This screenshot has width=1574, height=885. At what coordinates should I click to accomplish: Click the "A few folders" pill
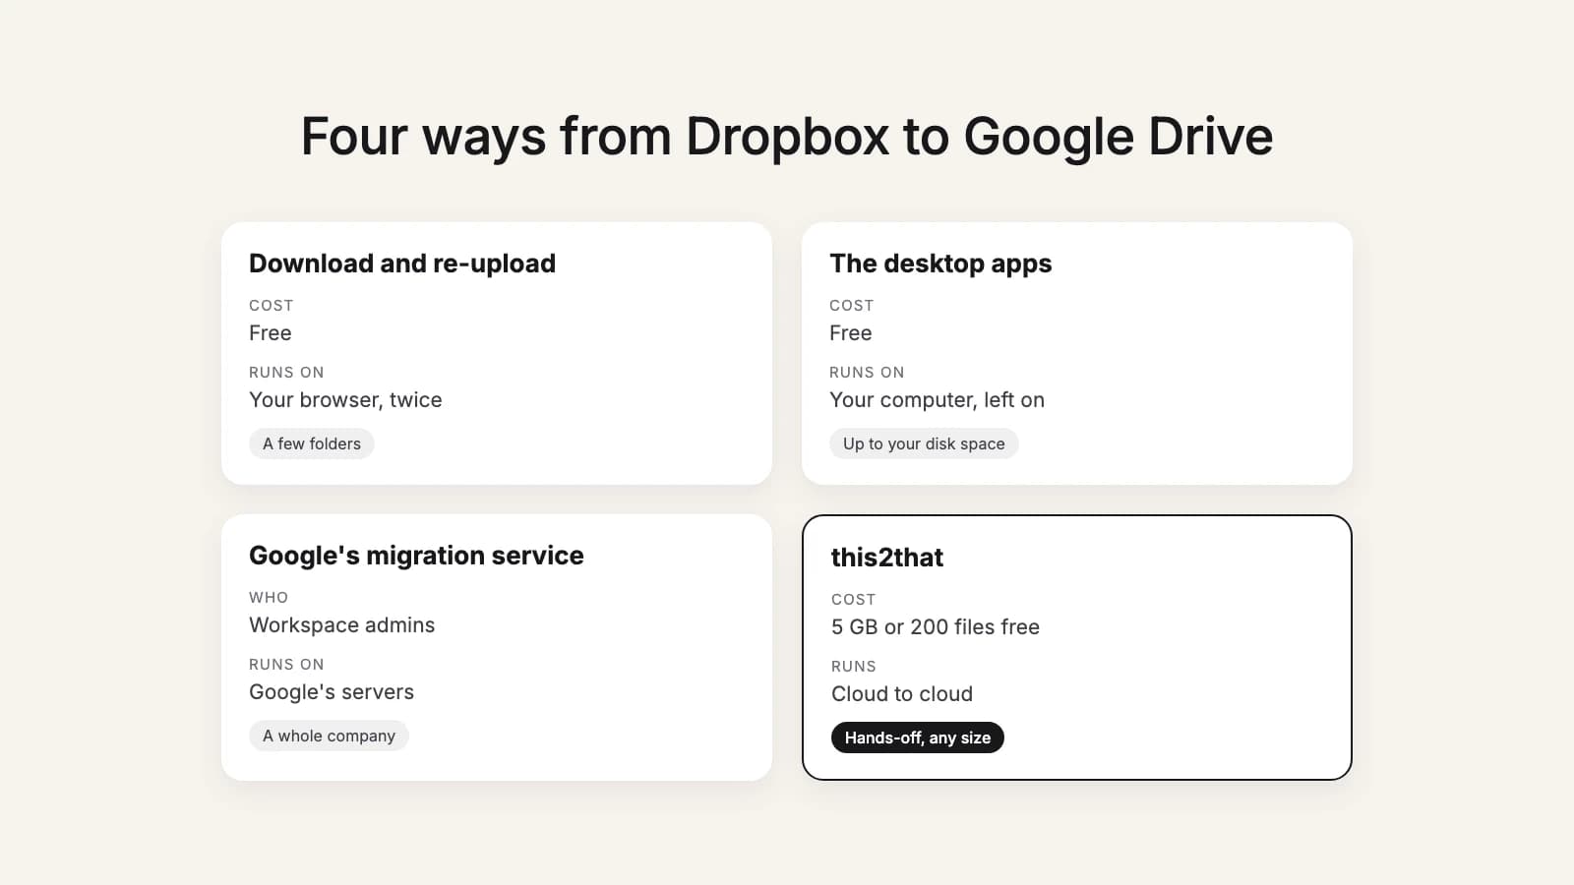click(x=312, y=443)
